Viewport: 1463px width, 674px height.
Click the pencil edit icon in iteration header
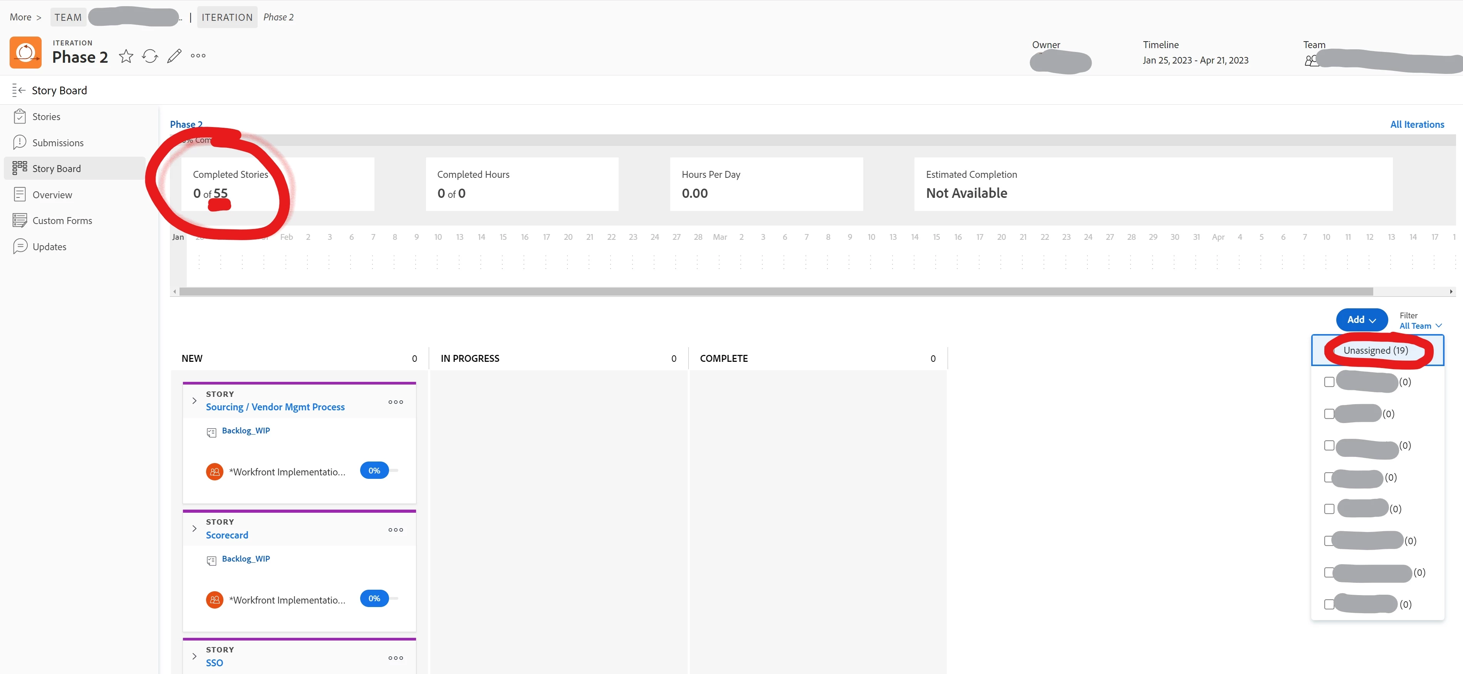pos(174,56)
